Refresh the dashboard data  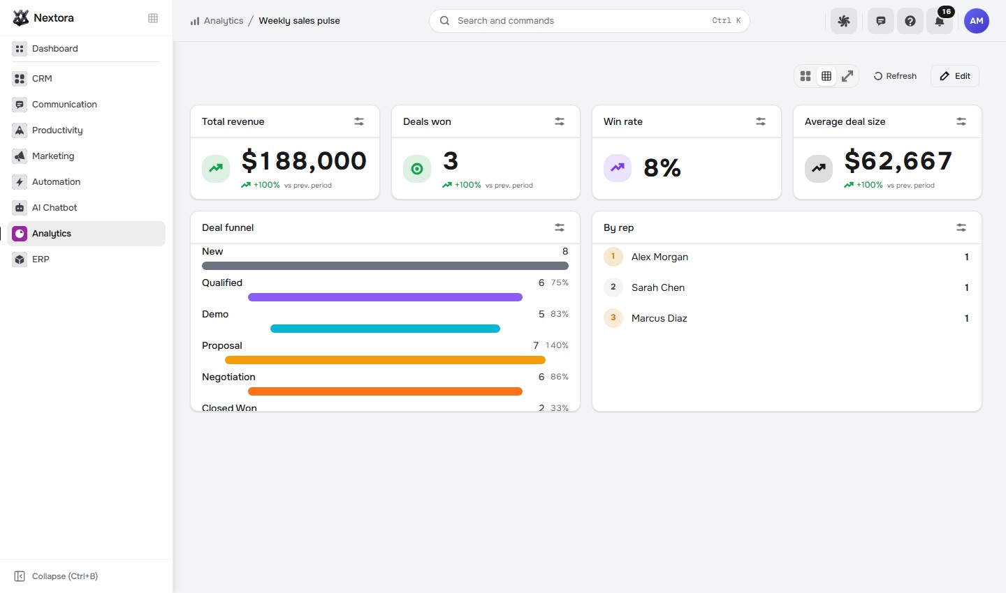pyautogui.click(x=895, y=76)
